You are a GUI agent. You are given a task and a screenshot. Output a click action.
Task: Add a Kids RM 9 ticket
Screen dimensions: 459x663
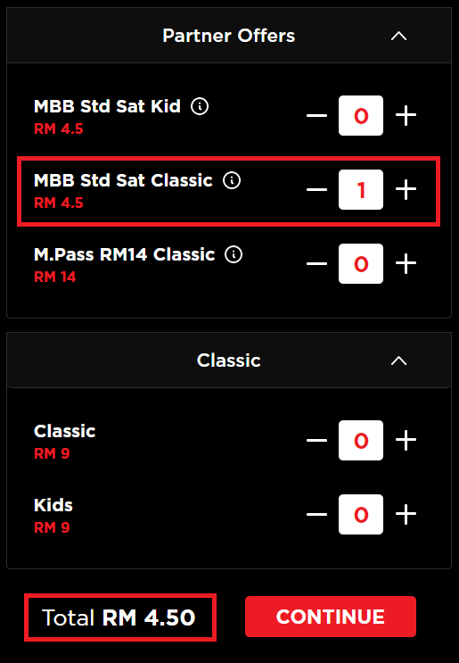coord(406,514)
